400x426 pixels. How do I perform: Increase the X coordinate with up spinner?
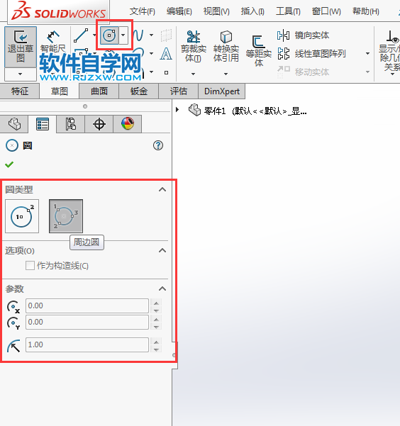pos(156,303)
